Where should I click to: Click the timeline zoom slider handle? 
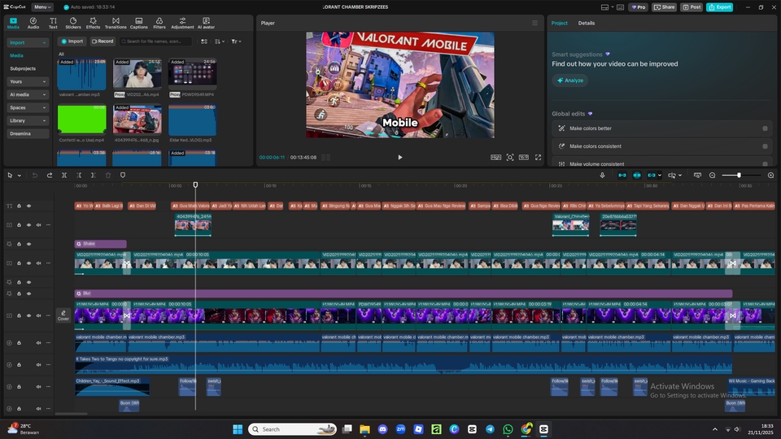point(739,176)
